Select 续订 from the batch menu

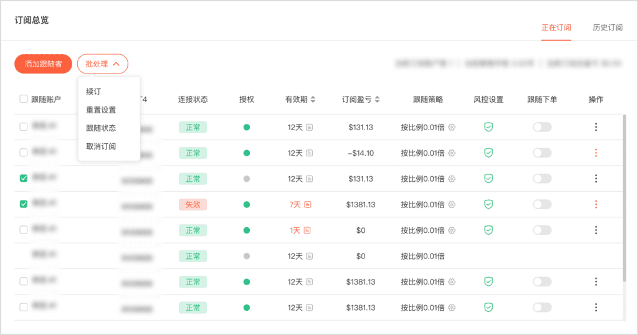(x=93, y=92)
